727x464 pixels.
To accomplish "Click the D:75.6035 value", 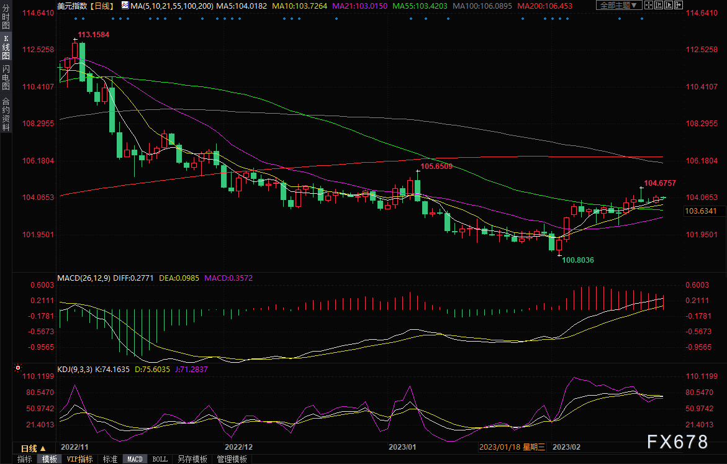I will (152, 370).
